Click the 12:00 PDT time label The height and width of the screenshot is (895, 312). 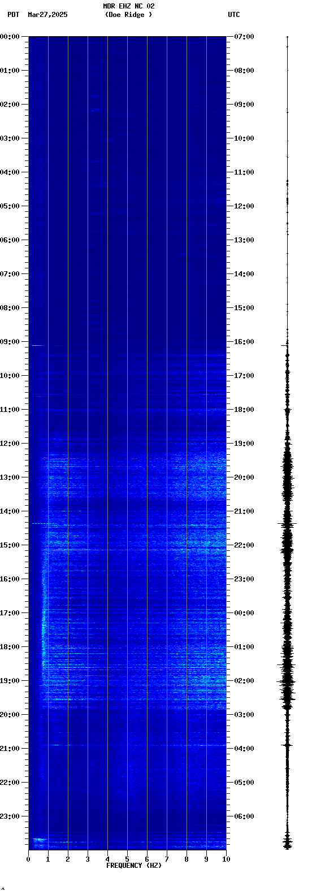click(10, 444)
